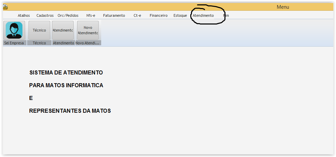The width and height of the screenshot is (336, 157).
Task: Click the Sel Empresa caption label
Action: 14,43
